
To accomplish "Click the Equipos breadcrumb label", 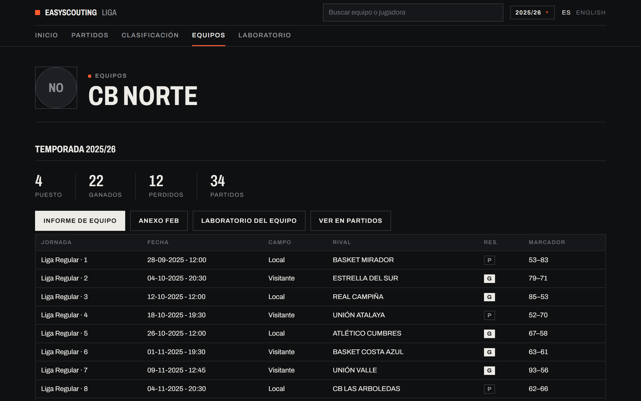I will (x=111, y=76).
